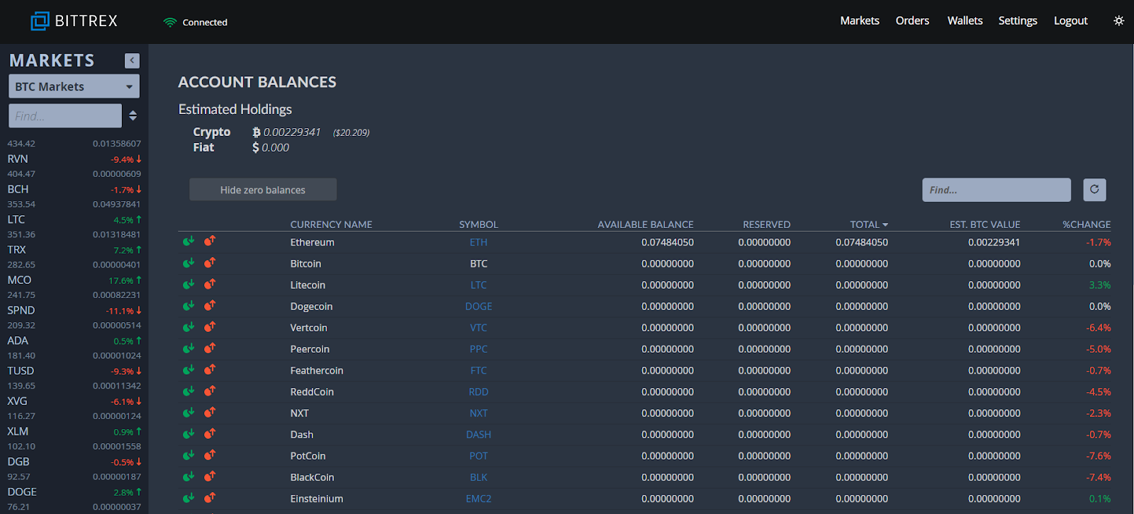Click the red withdraw icon for Dash

point(210,433)
